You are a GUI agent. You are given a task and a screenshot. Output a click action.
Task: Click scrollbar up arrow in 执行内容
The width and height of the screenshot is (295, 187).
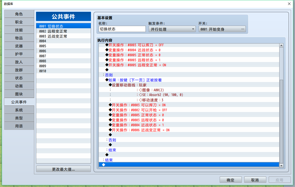pos(281,45)
